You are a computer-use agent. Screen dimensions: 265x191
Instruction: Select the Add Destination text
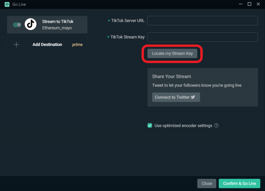(x=47, y=45)
